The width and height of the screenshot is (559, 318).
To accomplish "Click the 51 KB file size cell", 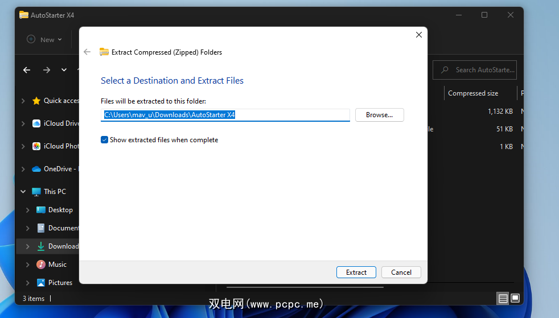I will coord(504,129).
